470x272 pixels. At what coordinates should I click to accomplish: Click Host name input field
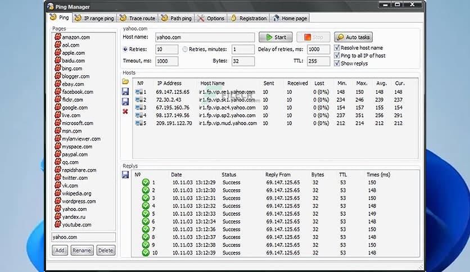pyautogui.click(x=205, y=37)
